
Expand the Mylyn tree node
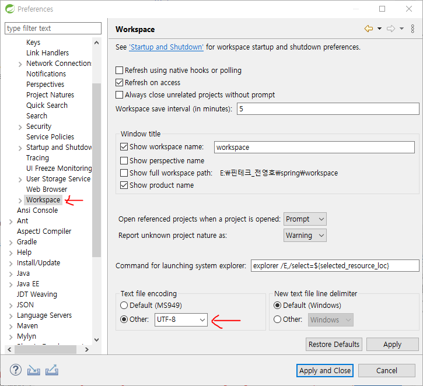(11, 337)
